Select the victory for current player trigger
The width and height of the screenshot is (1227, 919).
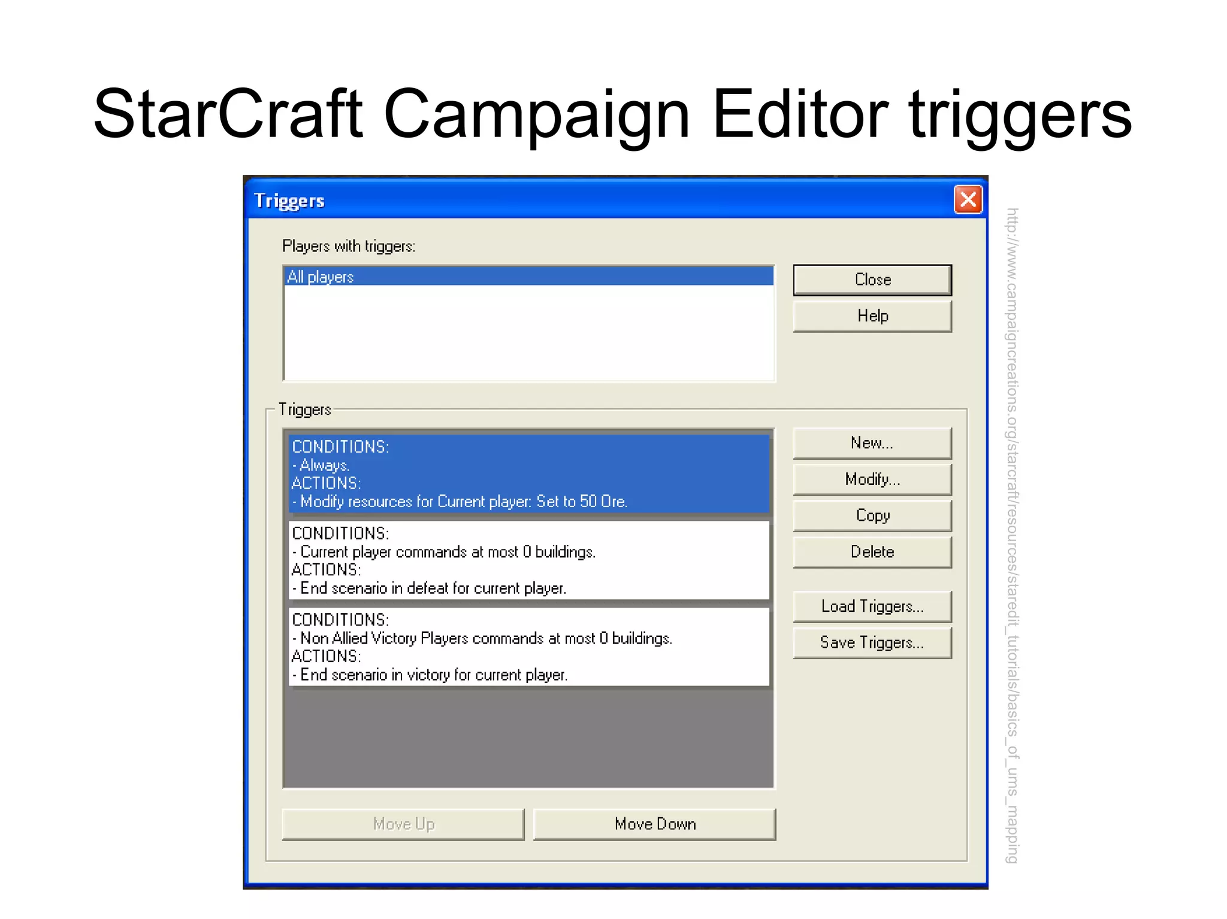tap(529, 647)
